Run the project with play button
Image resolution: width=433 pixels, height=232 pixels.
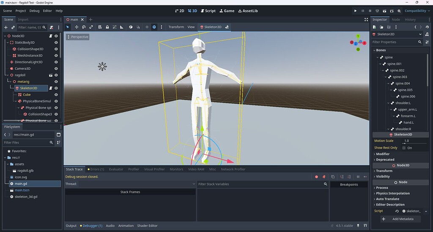pyautogui.click(x=355, y=11)
